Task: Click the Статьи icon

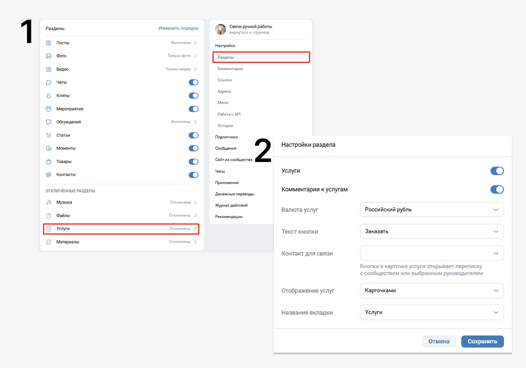Action: (49, 135)
